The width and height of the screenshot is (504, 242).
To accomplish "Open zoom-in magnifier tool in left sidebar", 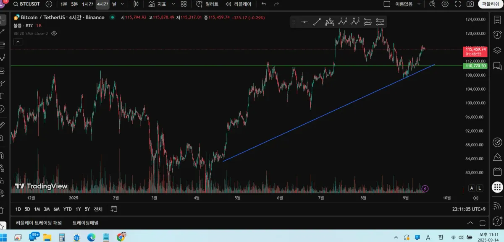I will tap(2, 138).
